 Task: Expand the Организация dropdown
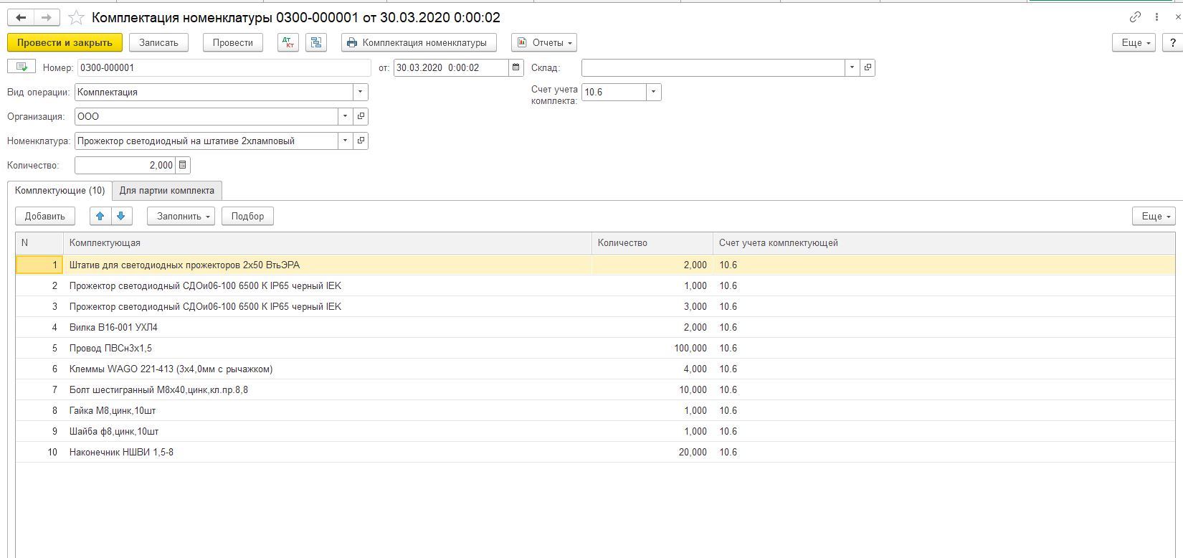point(345,116)
